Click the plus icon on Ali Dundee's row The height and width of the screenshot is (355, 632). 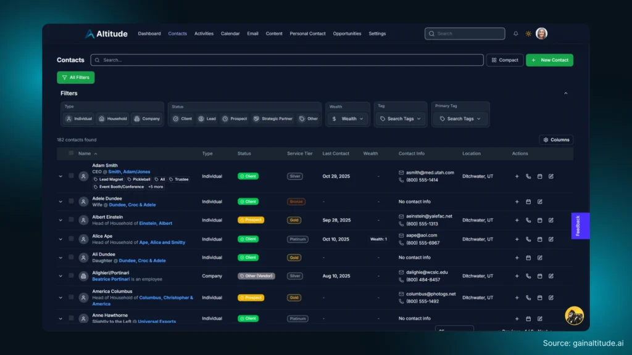click(517, 258)
